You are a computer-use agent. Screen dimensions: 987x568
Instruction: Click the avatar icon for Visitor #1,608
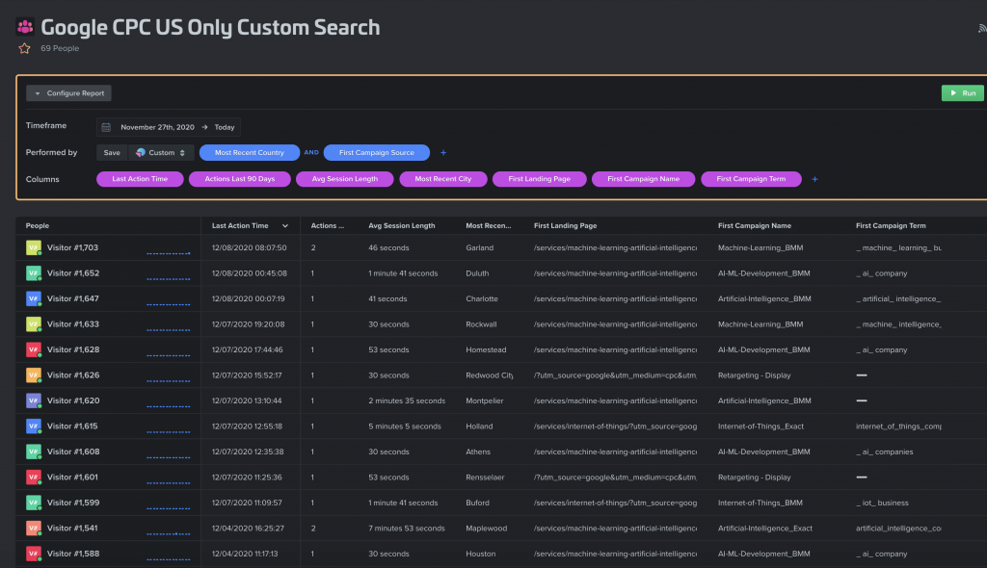point(34,452)
